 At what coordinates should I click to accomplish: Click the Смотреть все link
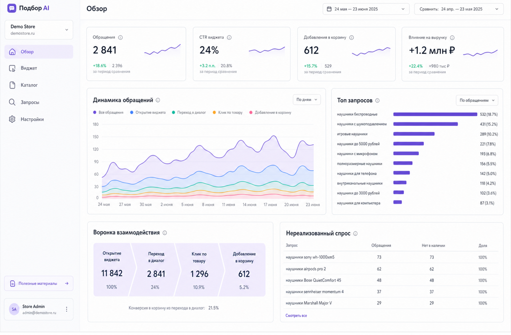click(x=296, y=316)
